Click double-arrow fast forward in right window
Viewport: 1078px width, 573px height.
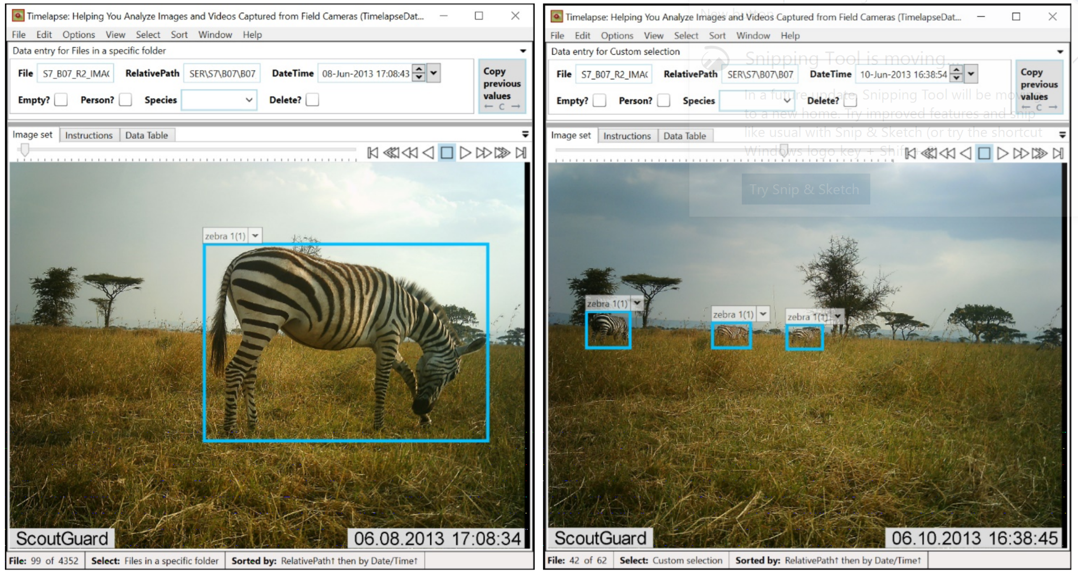(1021, 154)
